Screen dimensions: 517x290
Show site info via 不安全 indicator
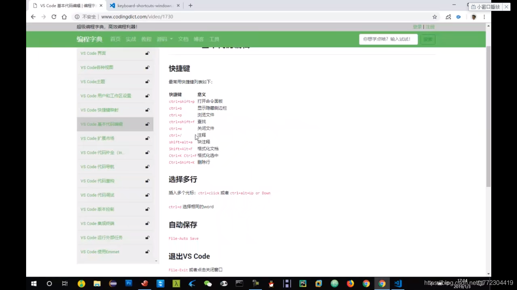86,17
